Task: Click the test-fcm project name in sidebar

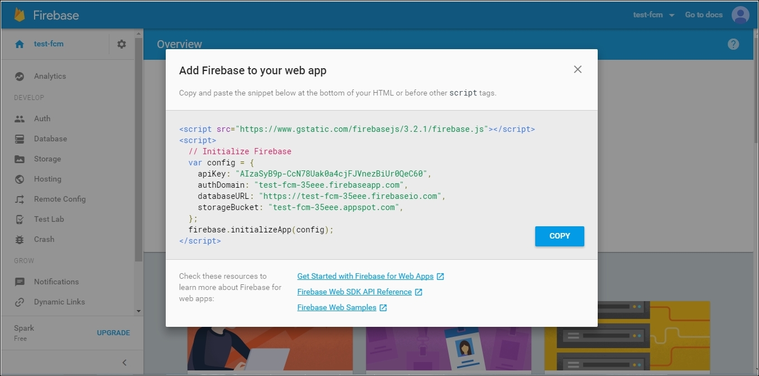Action: coord(49,44)
